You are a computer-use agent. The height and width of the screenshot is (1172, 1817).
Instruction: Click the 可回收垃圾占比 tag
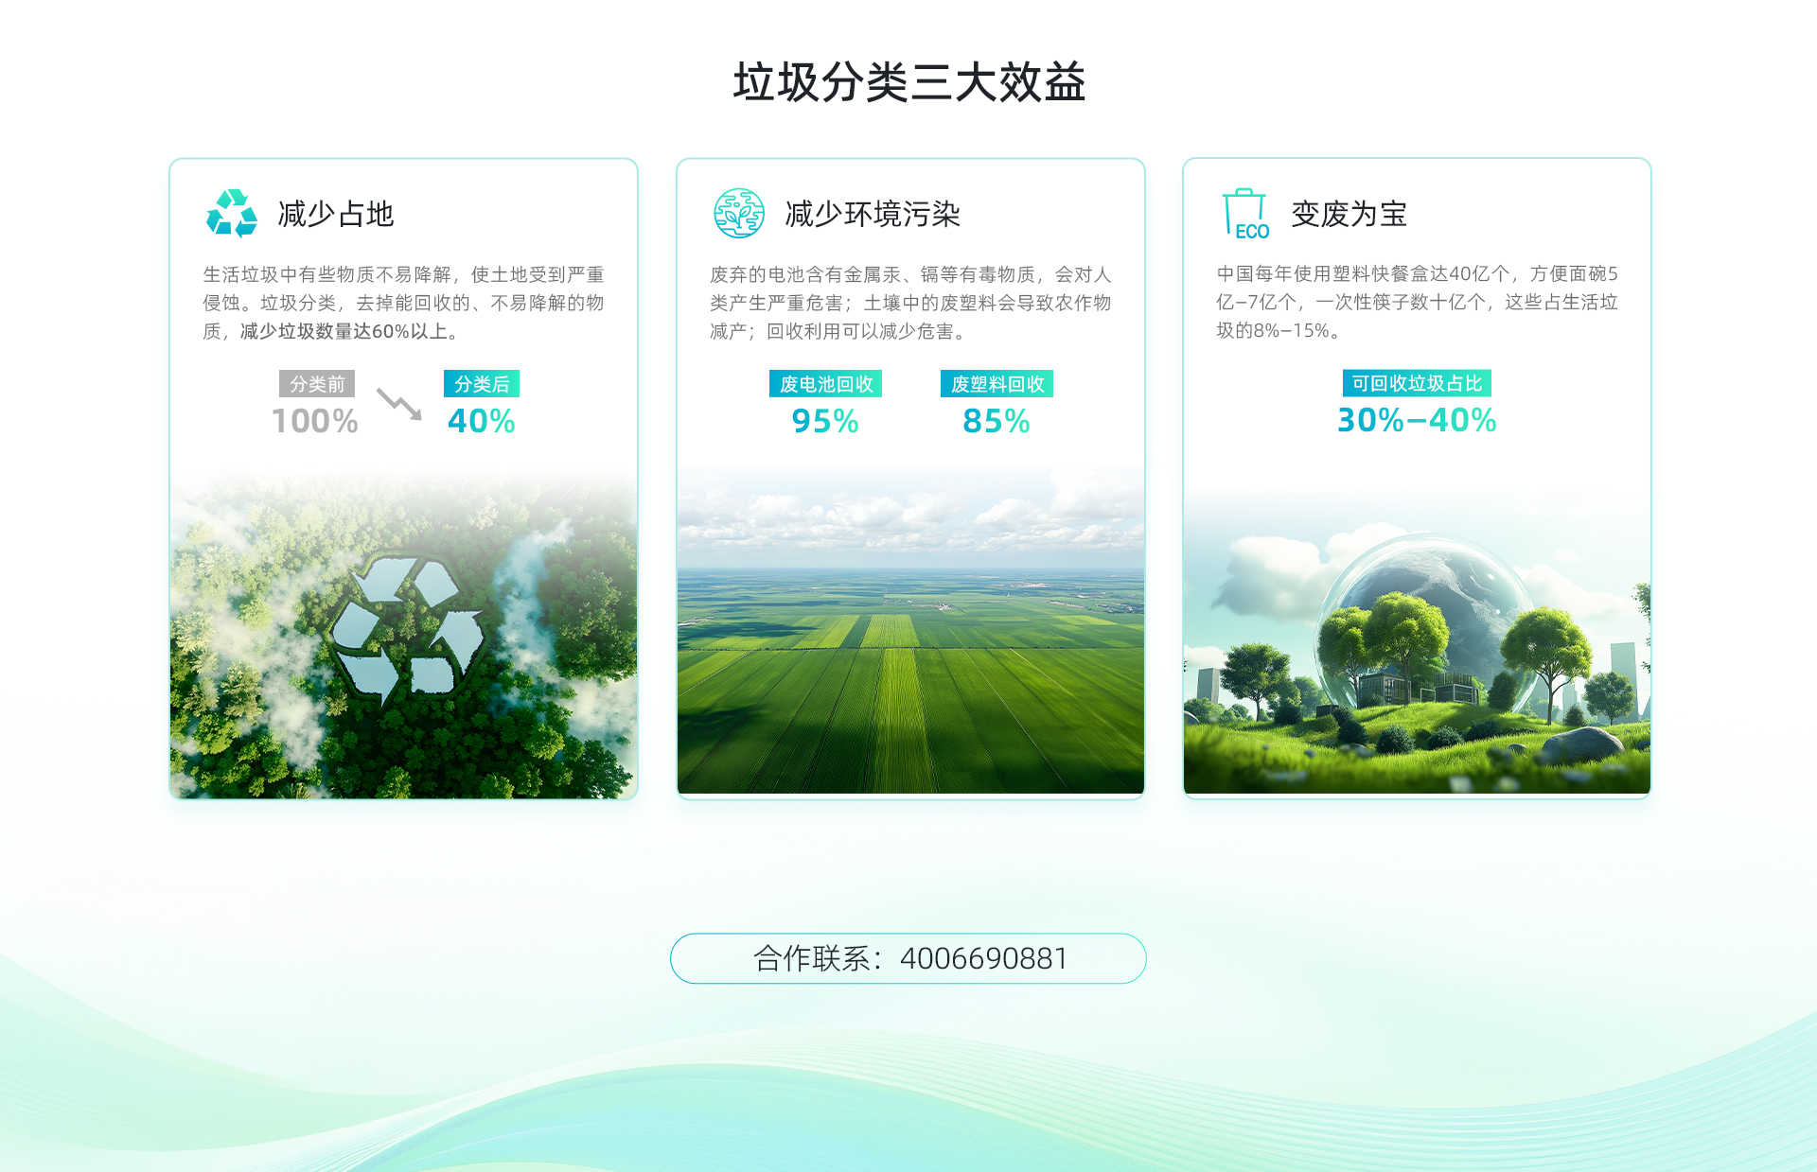pyautogui.click(x=1417, y=383)
